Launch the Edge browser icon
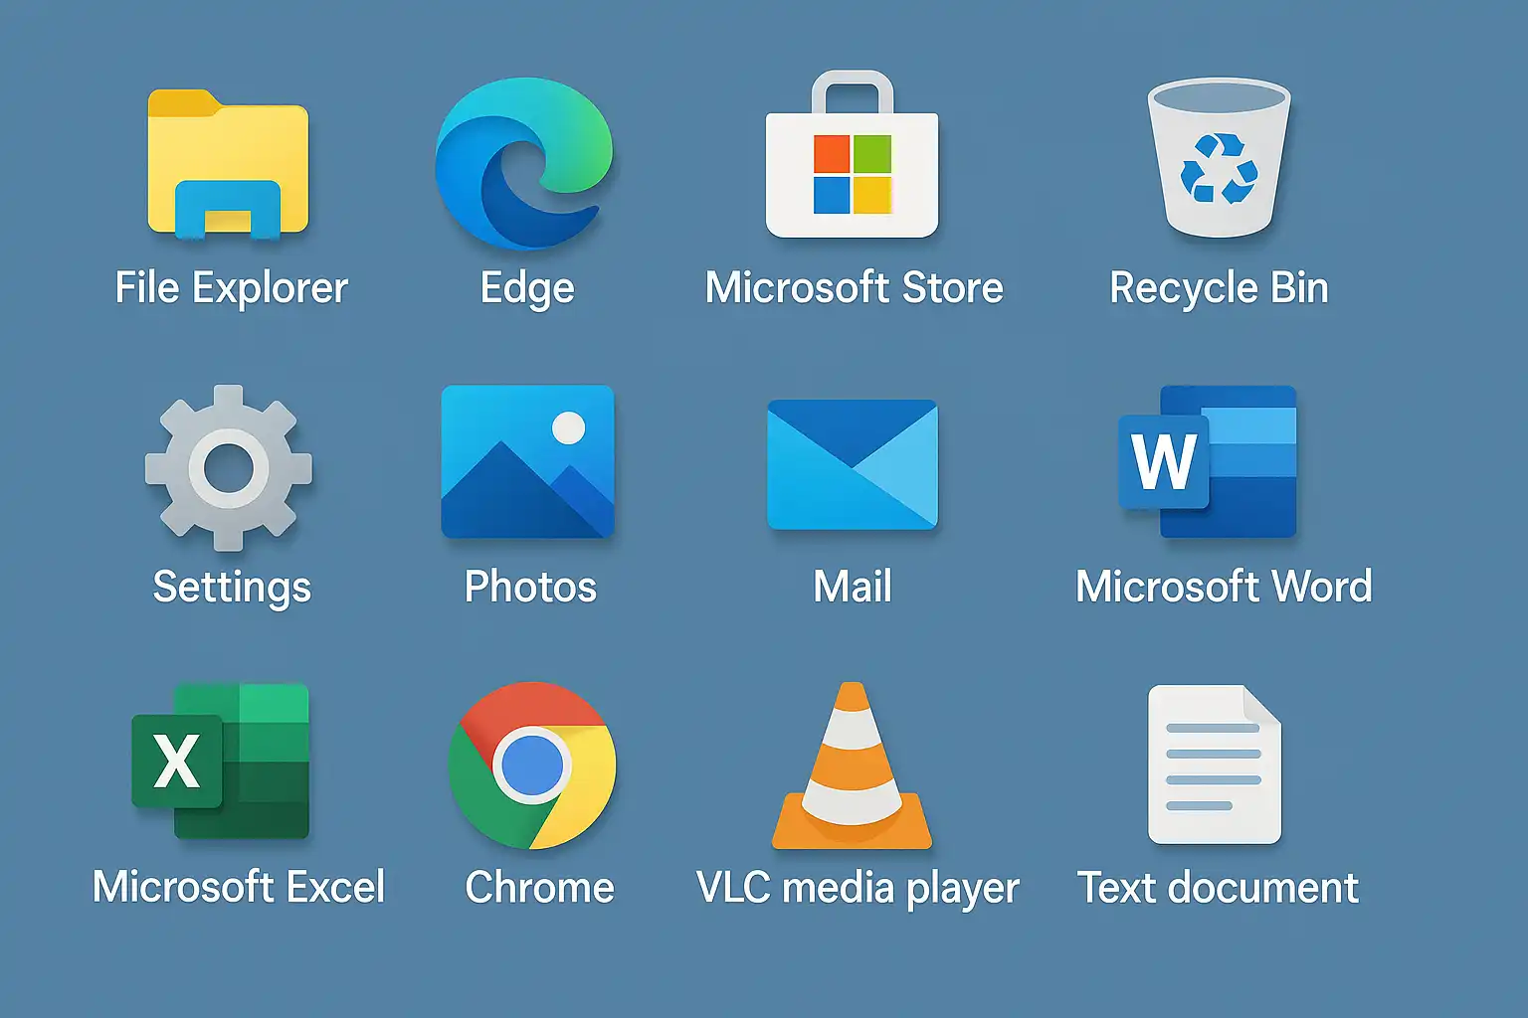 point(524,162)
